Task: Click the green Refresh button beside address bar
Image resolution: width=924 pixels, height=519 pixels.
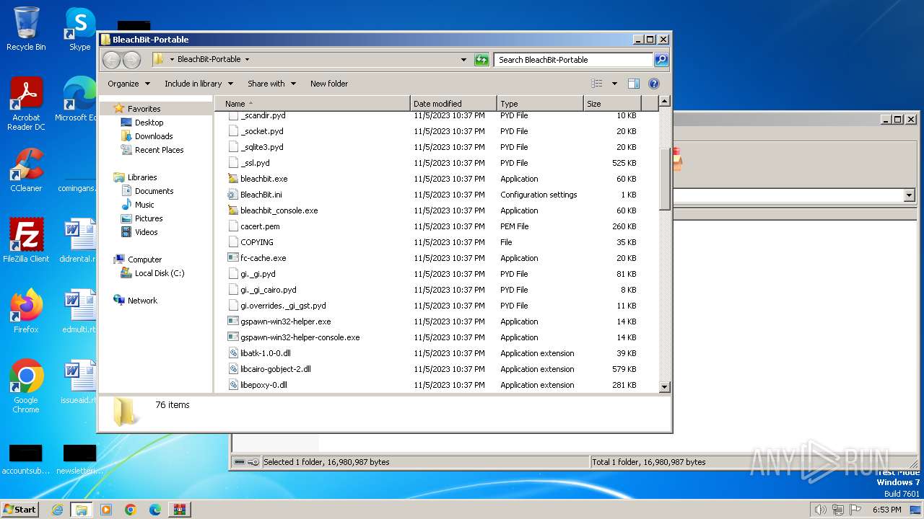Action: coord(481,60)
